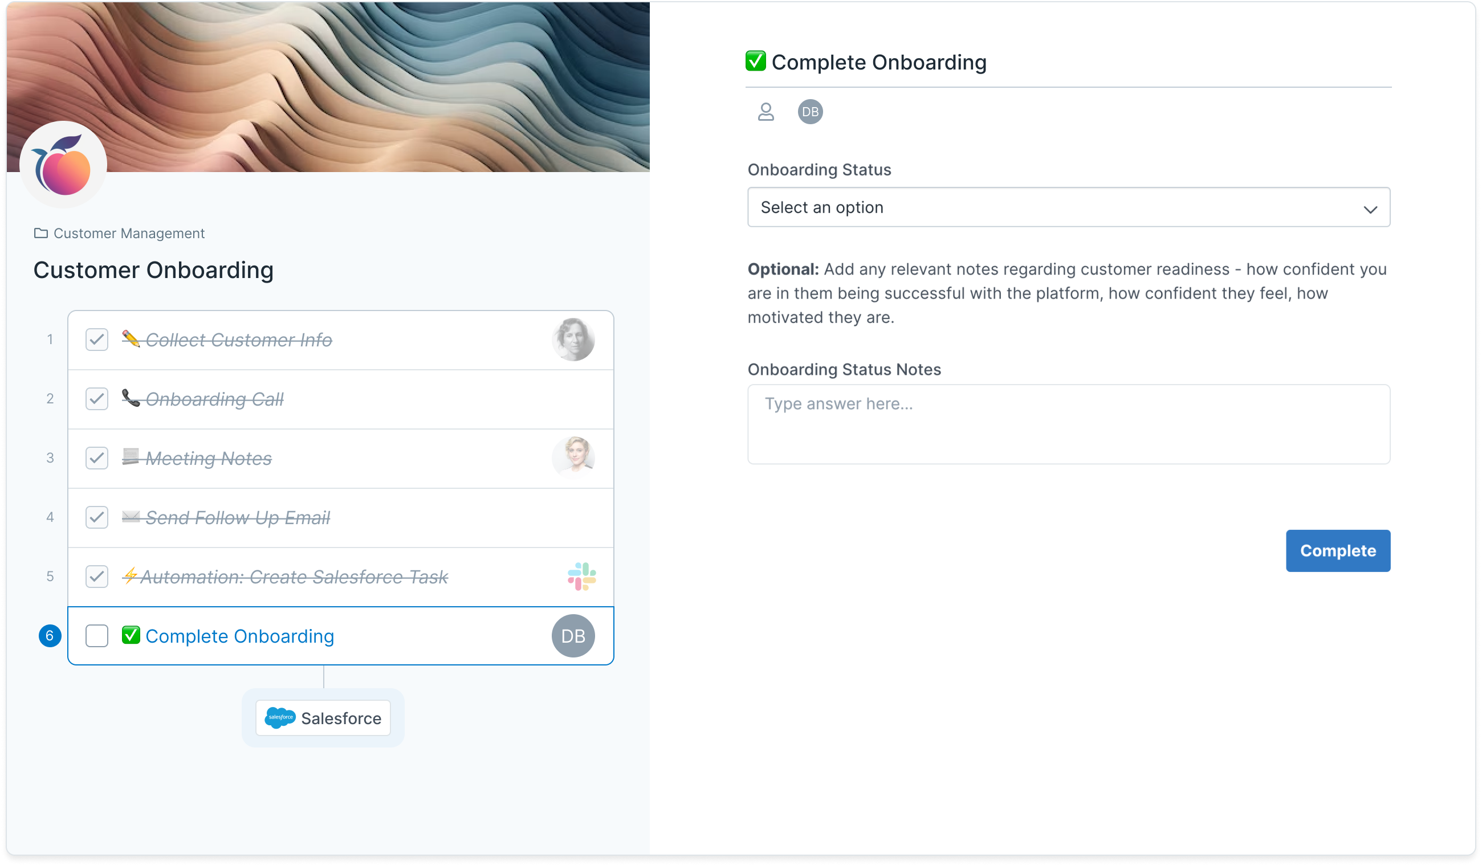Image resolution: width=1482 pixels, height=866 pixels.
Task: Click the phone icon on Onboarding Call
Action: (131, 399)
